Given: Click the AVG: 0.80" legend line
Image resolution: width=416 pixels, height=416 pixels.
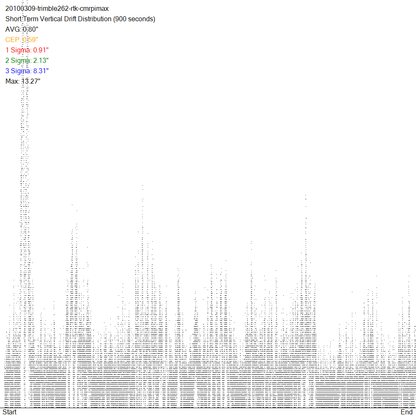Looking at the screenshot, I should click(22, 30).
